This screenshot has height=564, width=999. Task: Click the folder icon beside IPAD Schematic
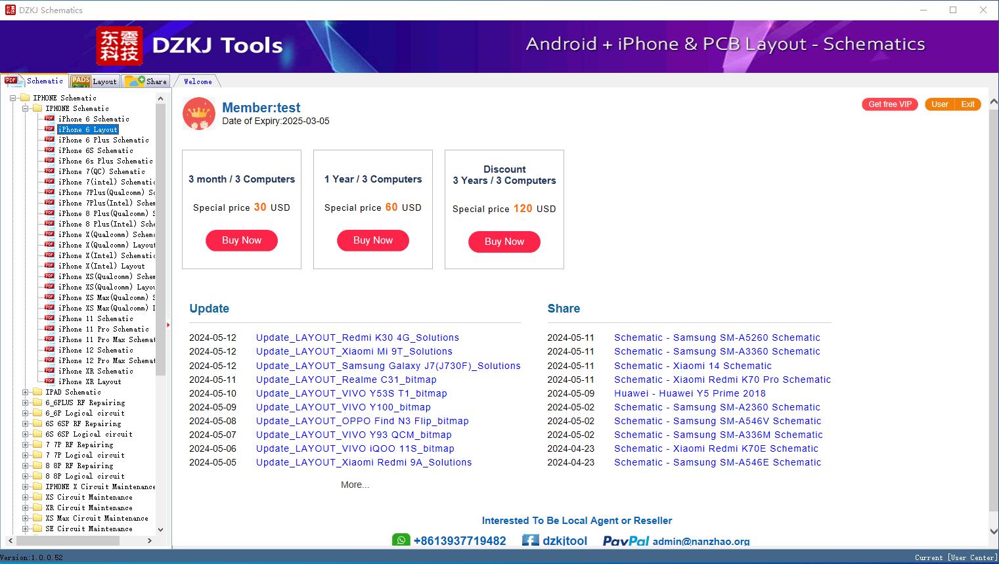37,392
